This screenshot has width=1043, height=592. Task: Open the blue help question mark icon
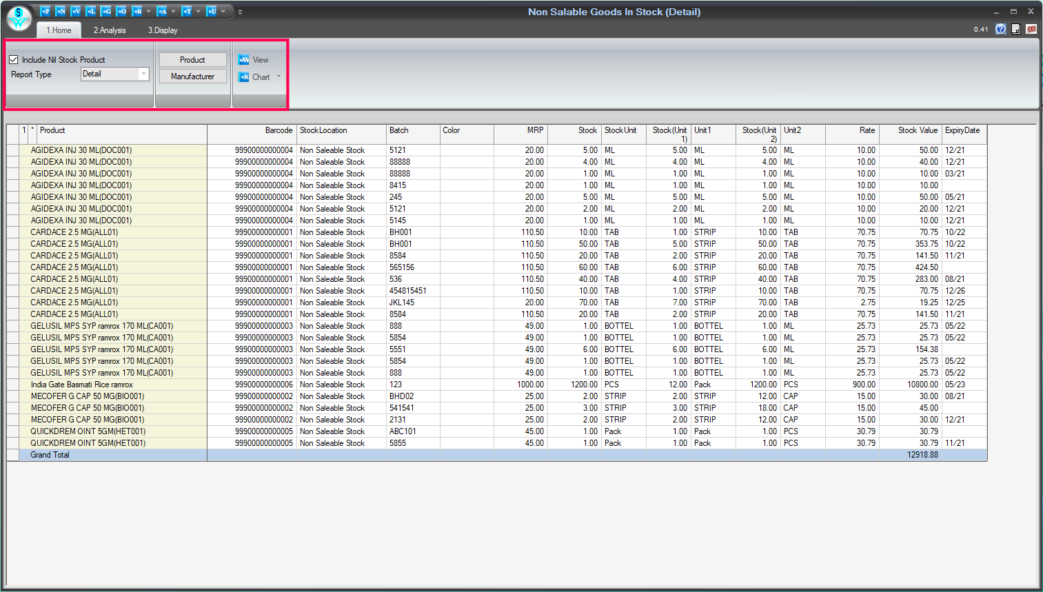click(x=1001, y=29)
